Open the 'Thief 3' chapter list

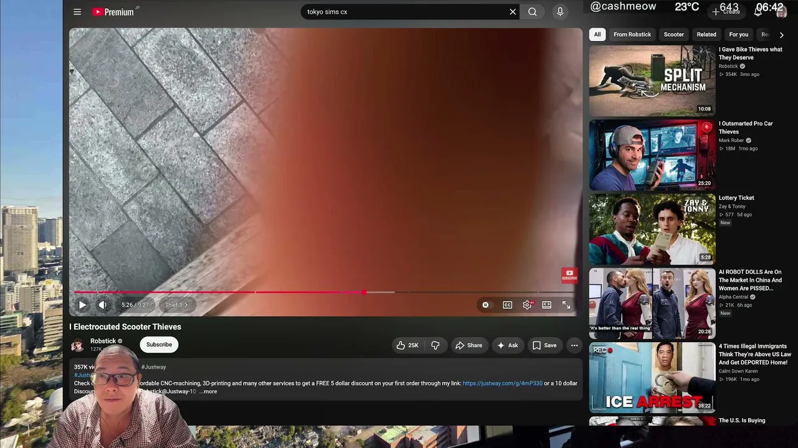176,305
